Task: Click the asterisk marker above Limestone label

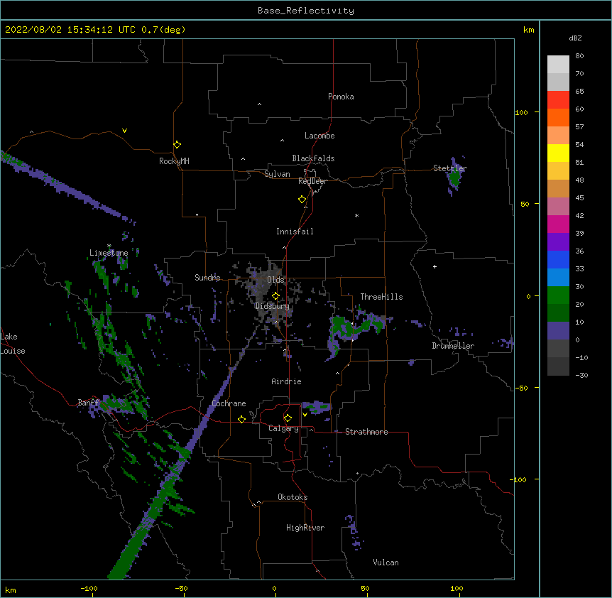Action: tap(109, 246)
